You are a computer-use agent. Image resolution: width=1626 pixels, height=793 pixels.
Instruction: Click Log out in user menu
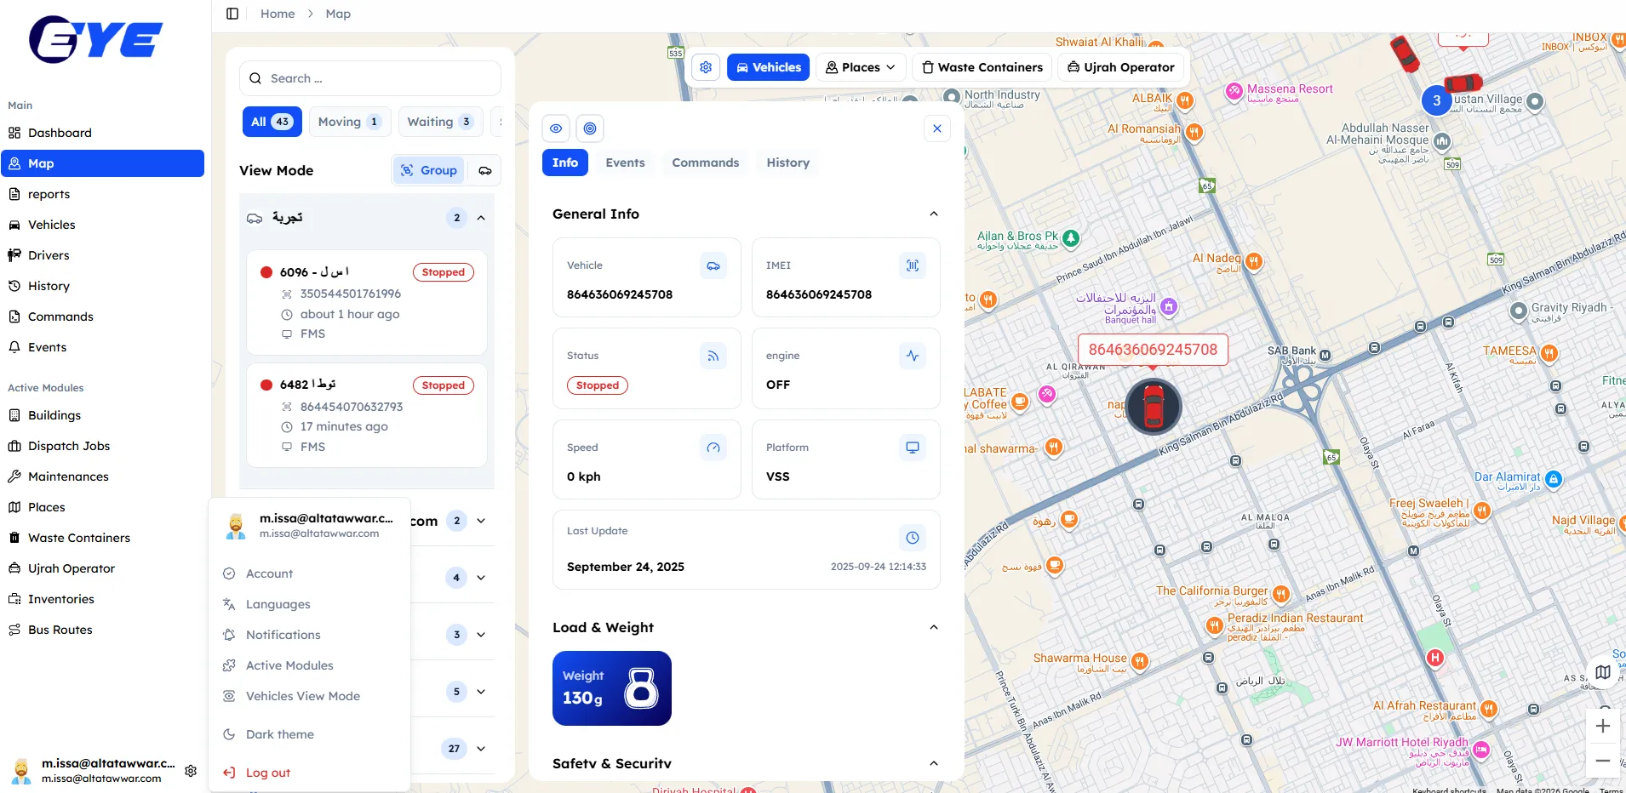[267, 773]
